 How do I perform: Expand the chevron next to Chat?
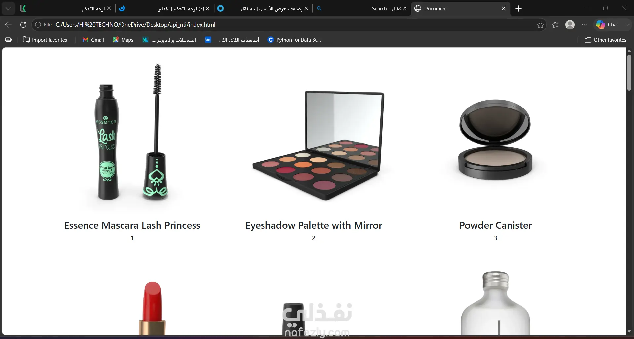pos(627,25)
